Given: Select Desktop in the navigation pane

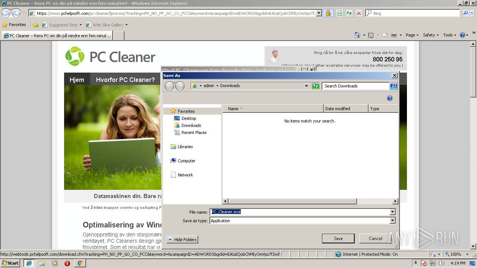Looking at the screenshot, I should click(189, 118).
